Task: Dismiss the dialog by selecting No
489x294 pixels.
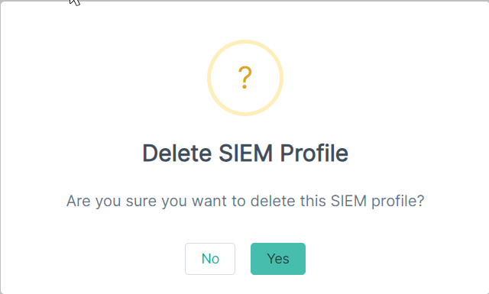Action: (210, 259)
